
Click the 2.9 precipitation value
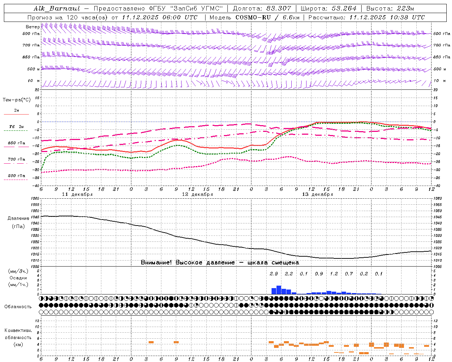tap(274, 274)
